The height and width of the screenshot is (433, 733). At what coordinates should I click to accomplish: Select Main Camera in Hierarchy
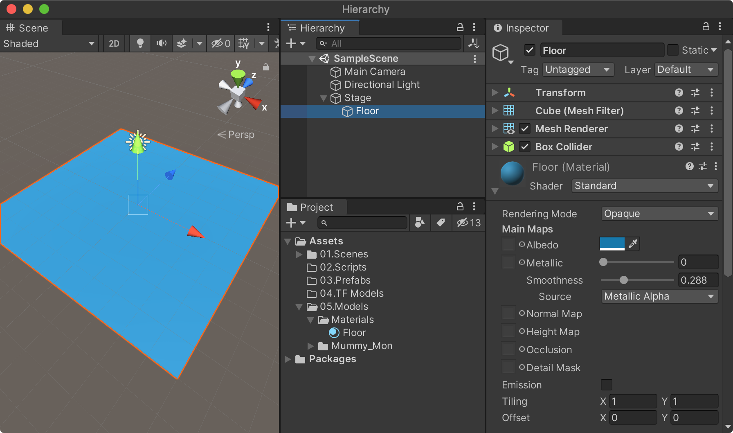(x=375, y=72)
